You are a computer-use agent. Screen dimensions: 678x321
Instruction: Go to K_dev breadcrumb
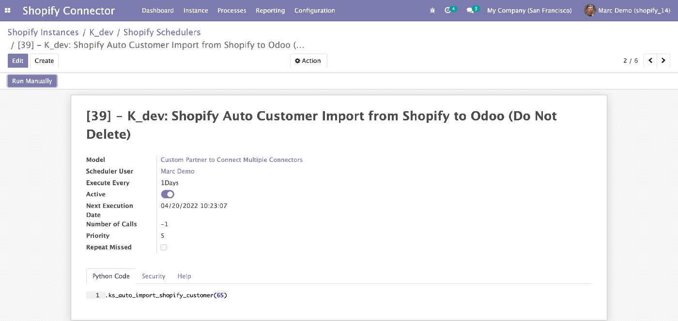(x=101, y=32)
